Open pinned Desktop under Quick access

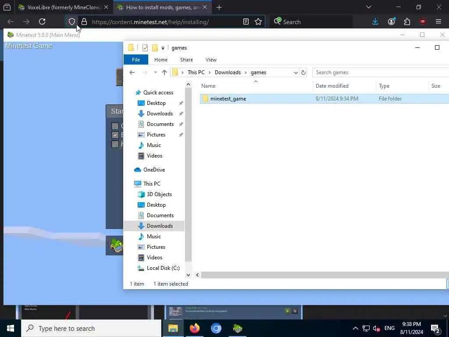(x=156, y=103)
